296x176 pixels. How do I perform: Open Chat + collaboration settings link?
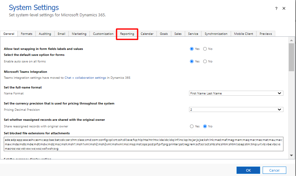(85, 78)
